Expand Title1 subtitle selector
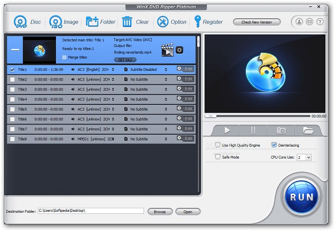The height and width of the screenshot is (231, 335). (166, 69)
